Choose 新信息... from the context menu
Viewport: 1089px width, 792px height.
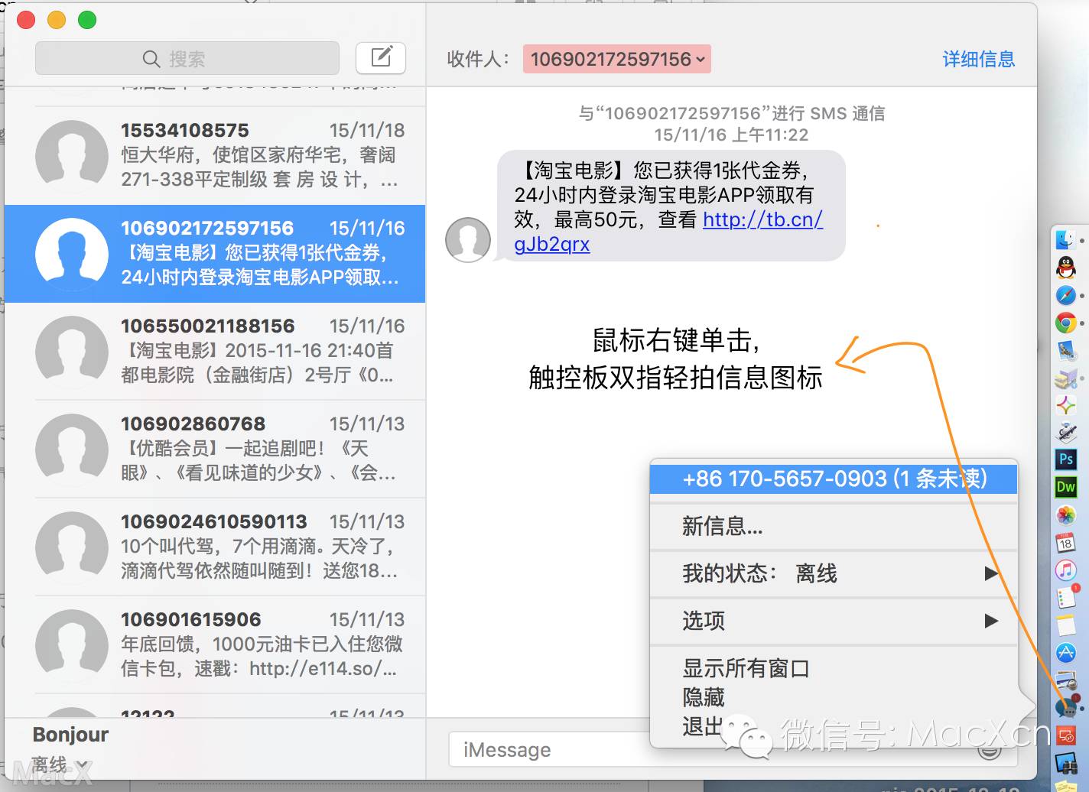[x=722, y=526]
